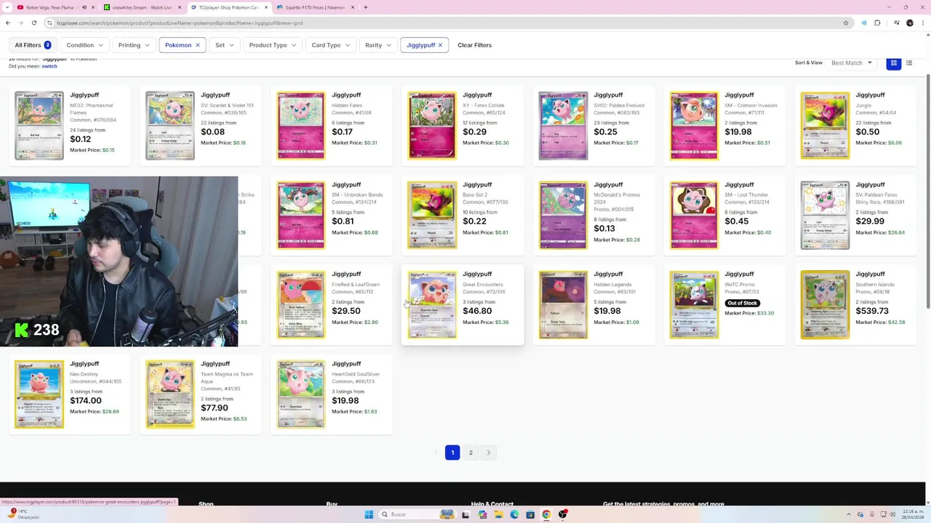This screenshot has width=931, height=523.
Task: Expand the Rarity filter dropdown
Action: pyautogui.click(x=378, y=45)
